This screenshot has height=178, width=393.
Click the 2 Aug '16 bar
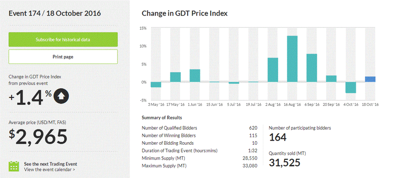[273, 70]
